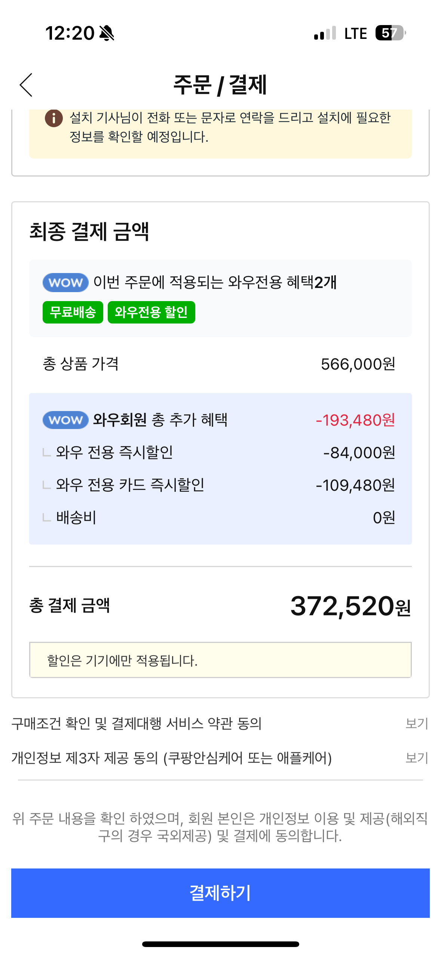Tap the cellular signal bars icon
Viewport: 441px width, 956px height.
(325, 33)
